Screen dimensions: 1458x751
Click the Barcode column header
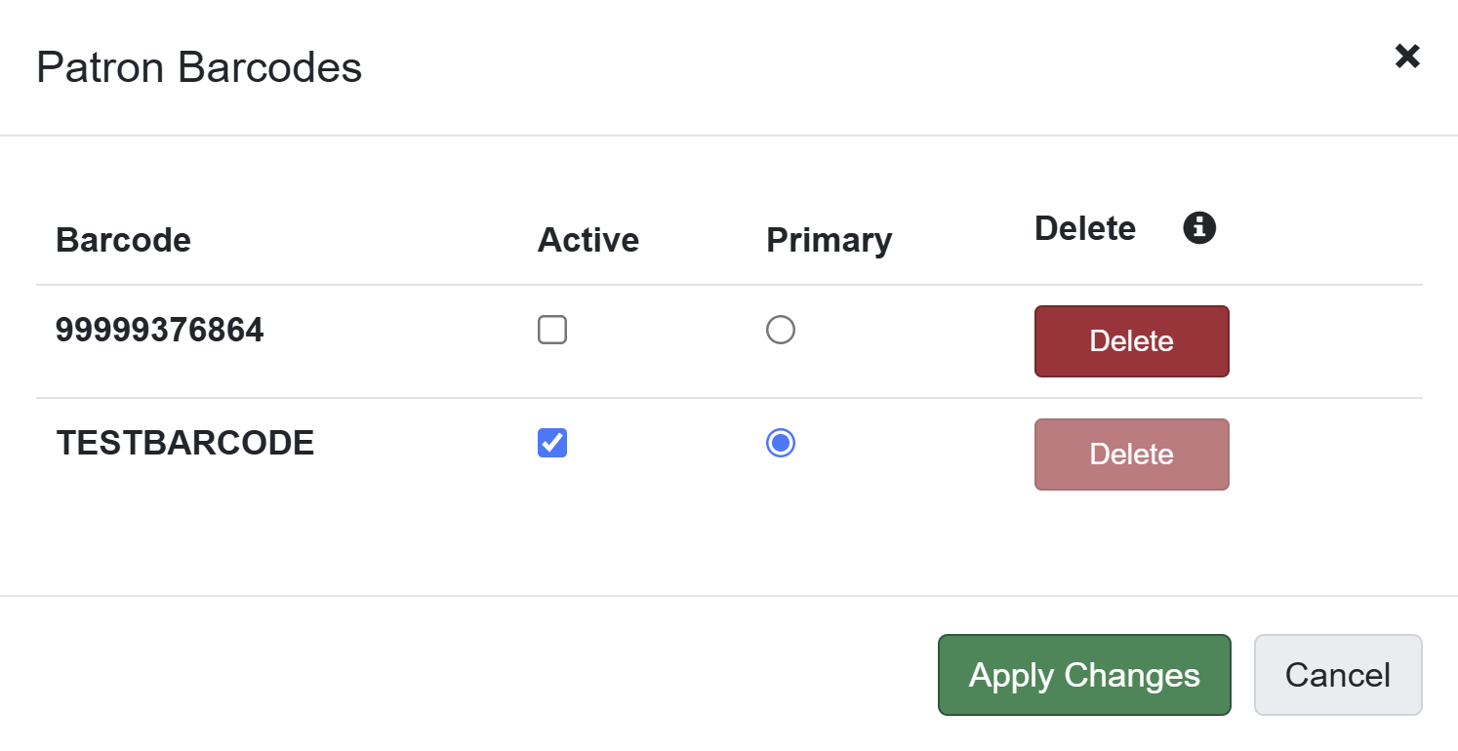coord(123,240)
